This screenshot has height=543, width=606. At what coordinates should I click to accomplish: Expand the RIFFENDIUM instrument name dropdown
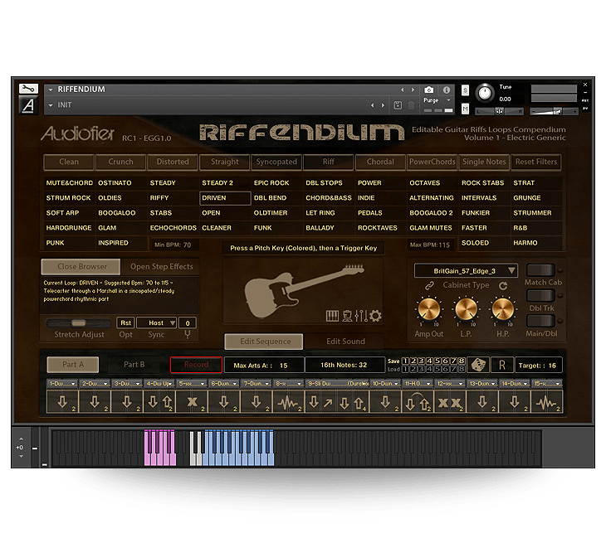(x=51, y=90)
